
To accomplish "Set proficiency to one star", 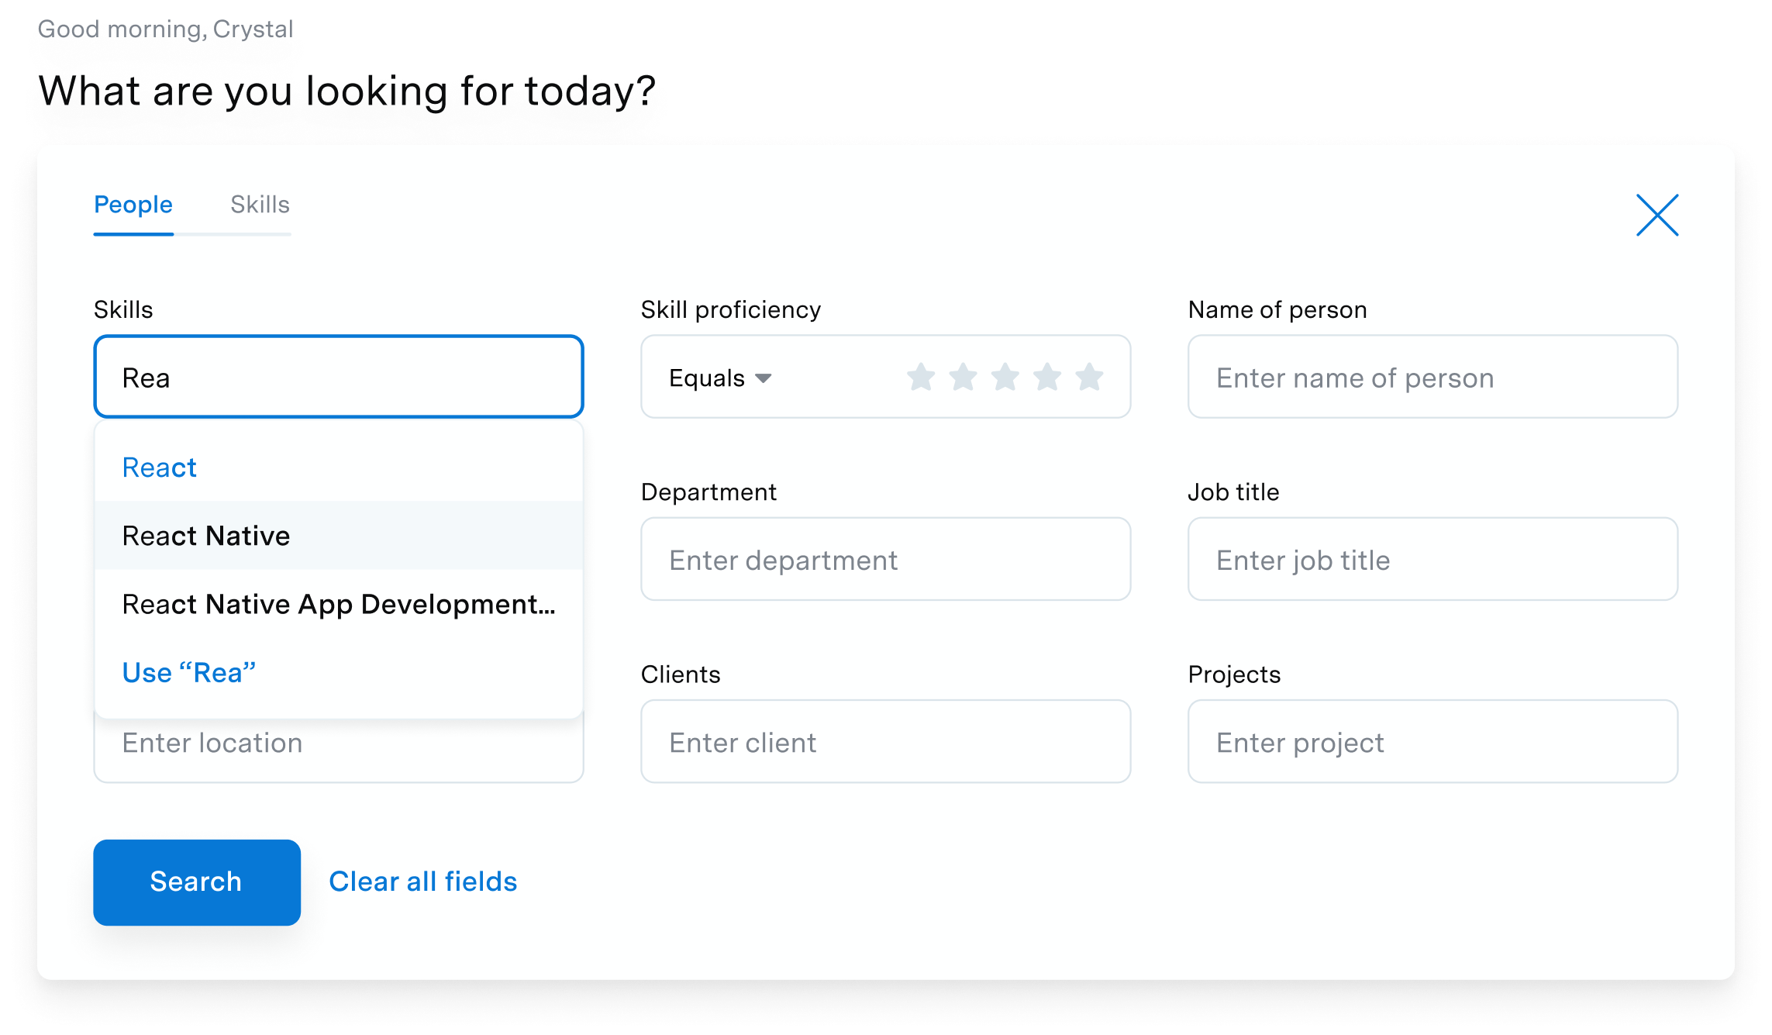I will pos(921,378).
